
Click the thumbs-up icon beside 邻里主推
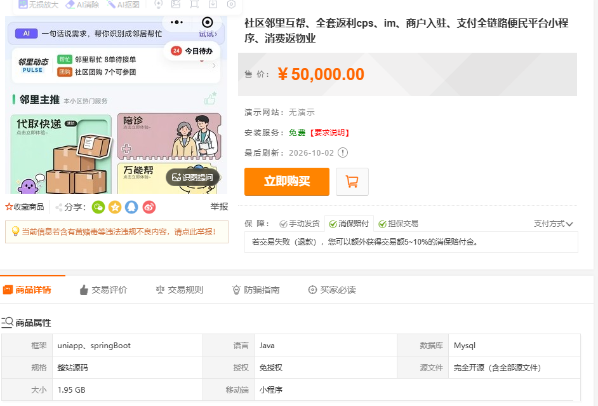click(210, 98)
